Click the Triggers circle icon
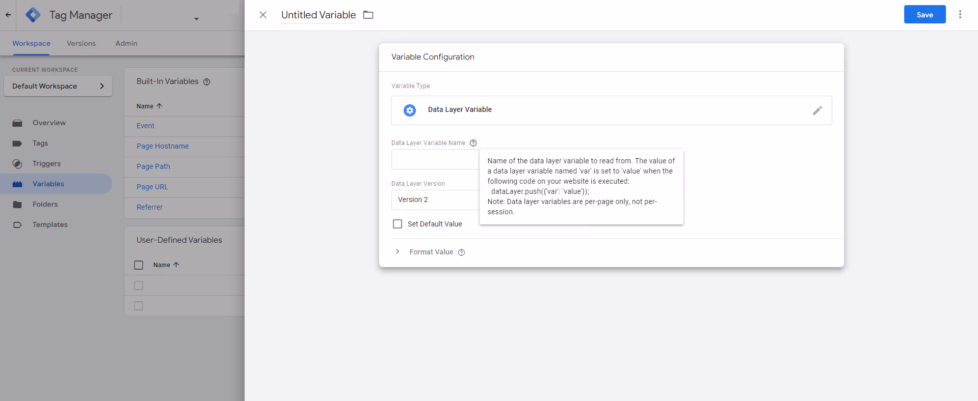Image resolution: width=978 pixels, height=401 pixels. click(x=17, y=164)
